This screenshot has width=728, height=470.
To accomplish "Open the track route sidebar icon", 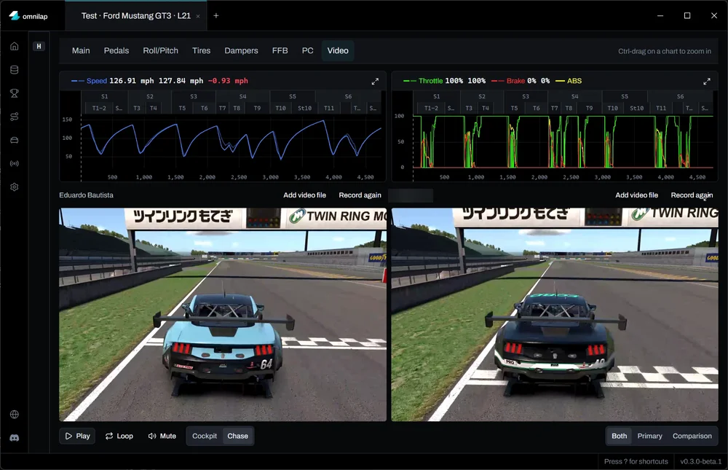I will [x=15, y=117].
